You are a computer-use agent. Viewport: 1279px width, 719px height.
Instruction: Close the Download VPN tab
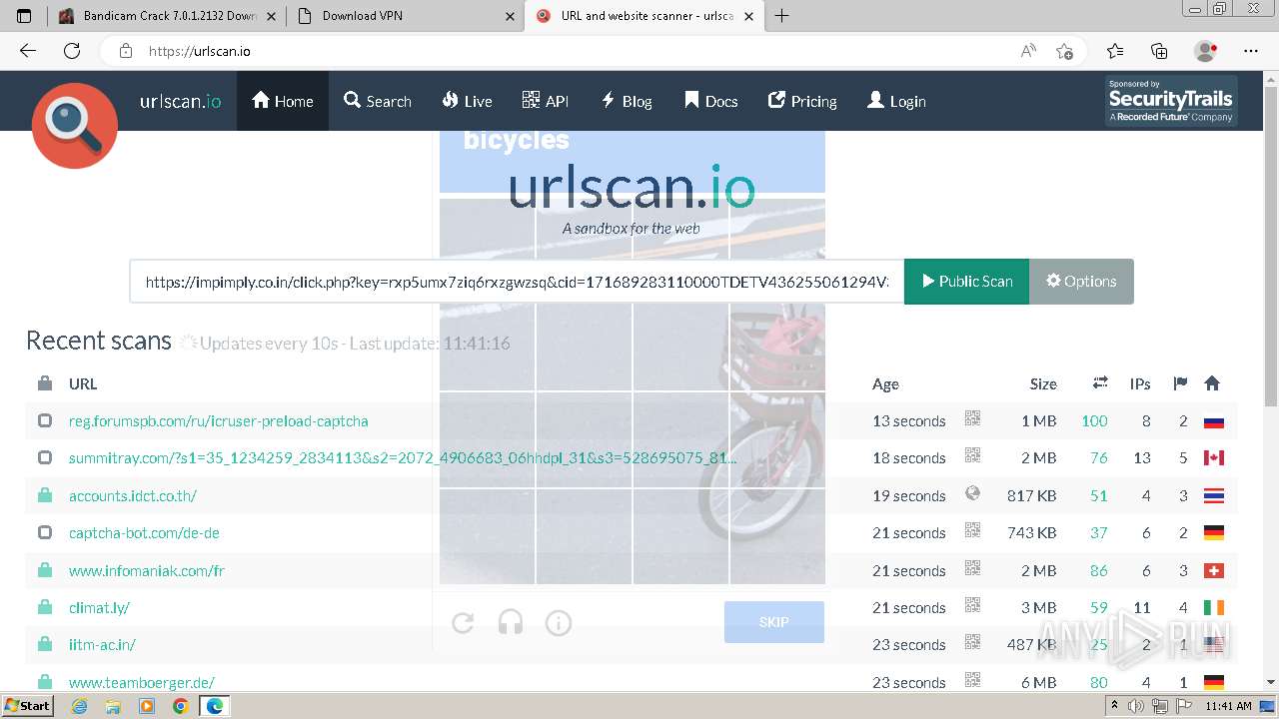click(x=511, y=16)
